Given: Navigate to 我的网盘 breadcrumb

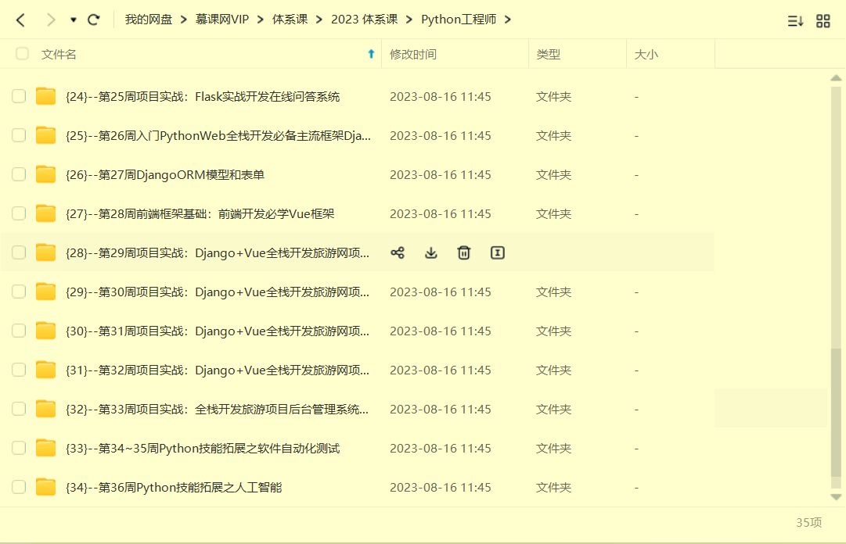Looking at the screenshot, I should tap(149, 20).
